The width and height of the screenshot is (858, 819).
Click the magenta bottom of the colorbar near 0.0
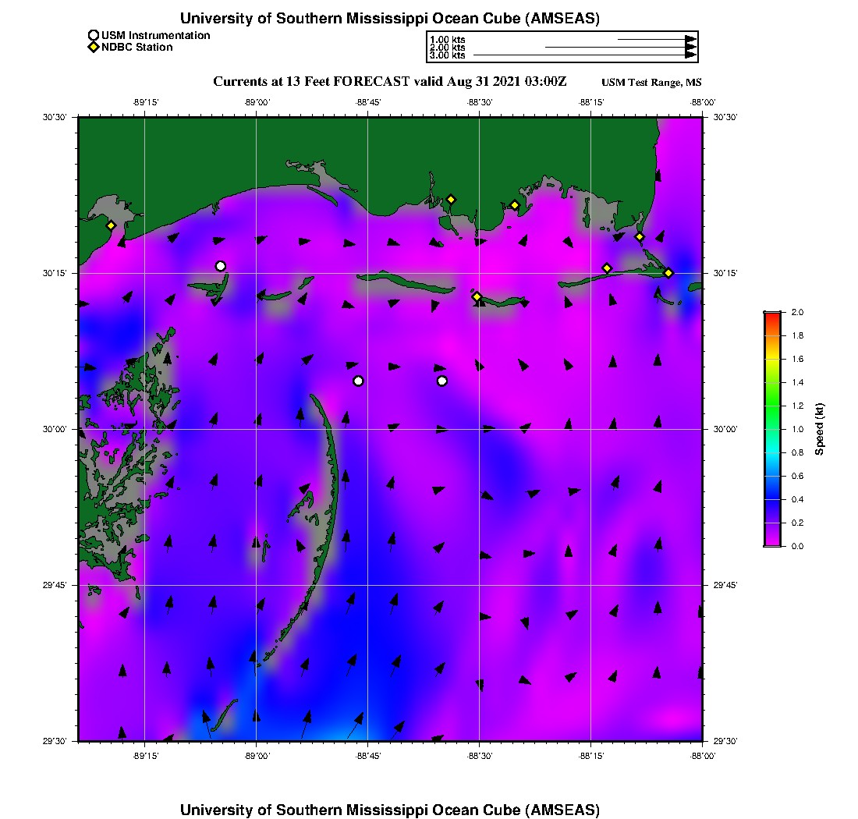773,541
